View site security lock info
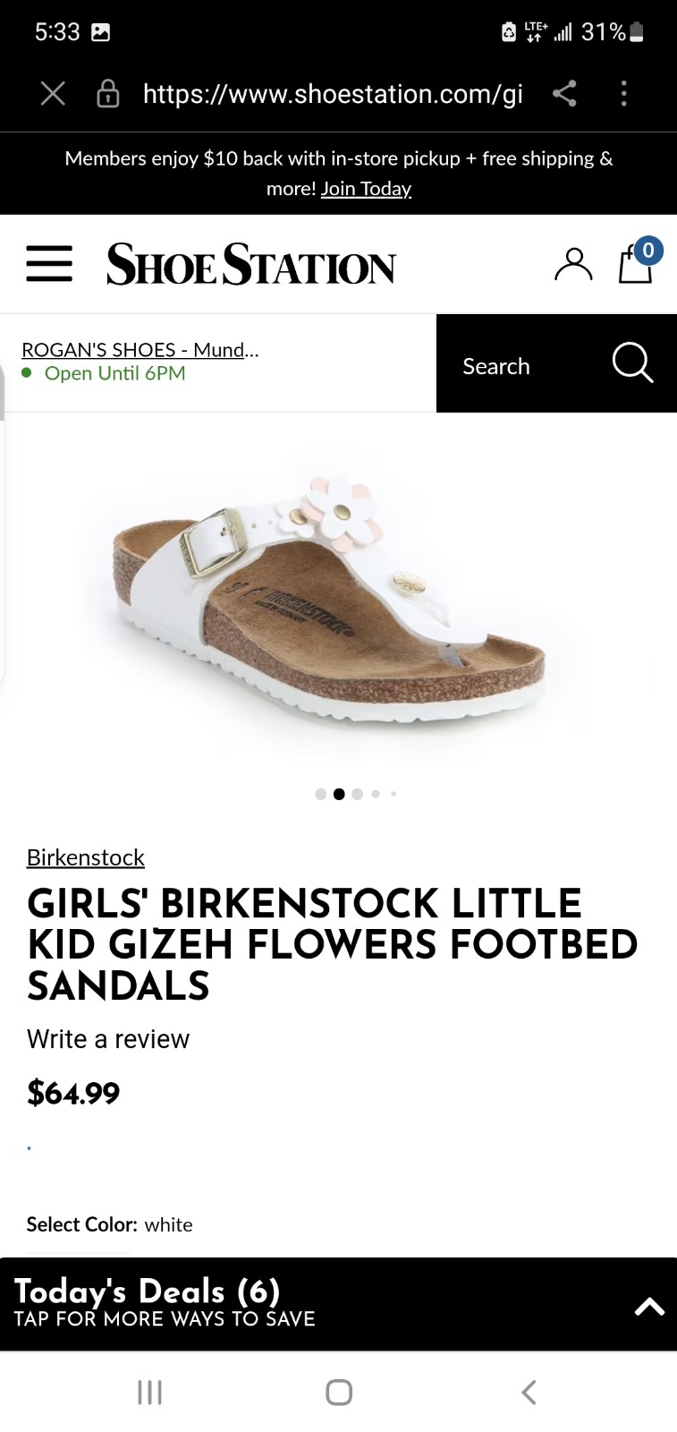 tap(107, 93)
